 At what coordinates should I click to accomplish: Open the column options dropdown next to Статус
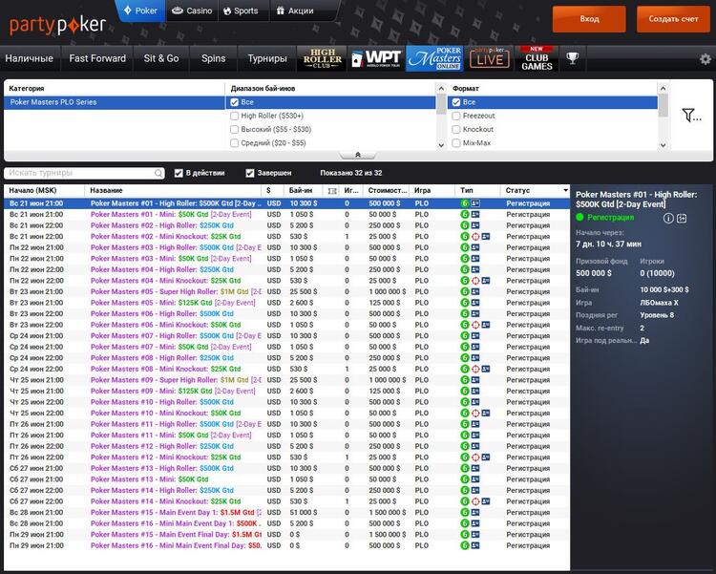click(x=566, y=191)
